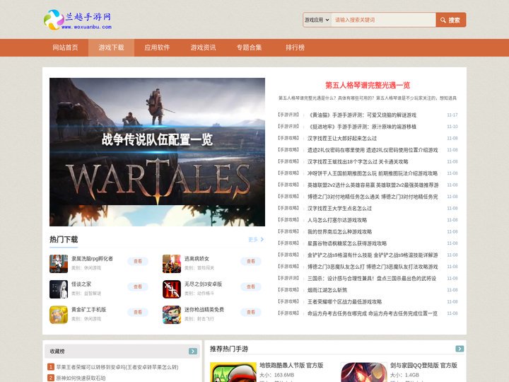Expand the 收藏榜 panel arrow icon
Screen dimensions: 509x382
[193, 352]
